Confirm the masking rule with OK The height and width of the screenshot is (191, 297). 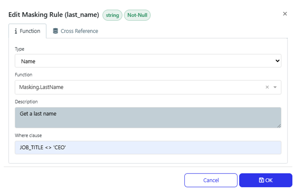click(x=266, y=180)
